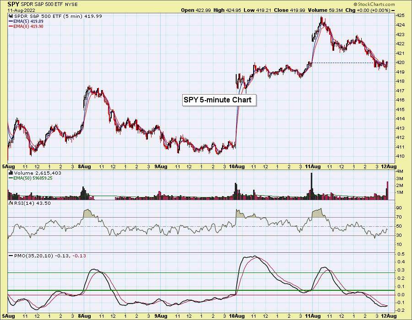The width and height of the screenshot is (412, 320).
Task: Click the '425' price axis label
Action: [x=401, y=16]
